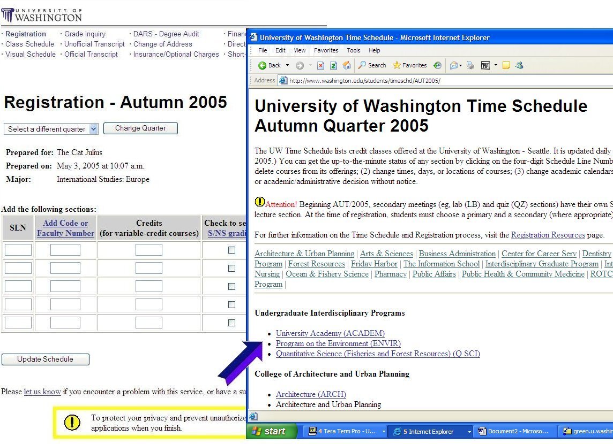
Task: Open the View menu in Internet Explorer
Action: [300, 50]
